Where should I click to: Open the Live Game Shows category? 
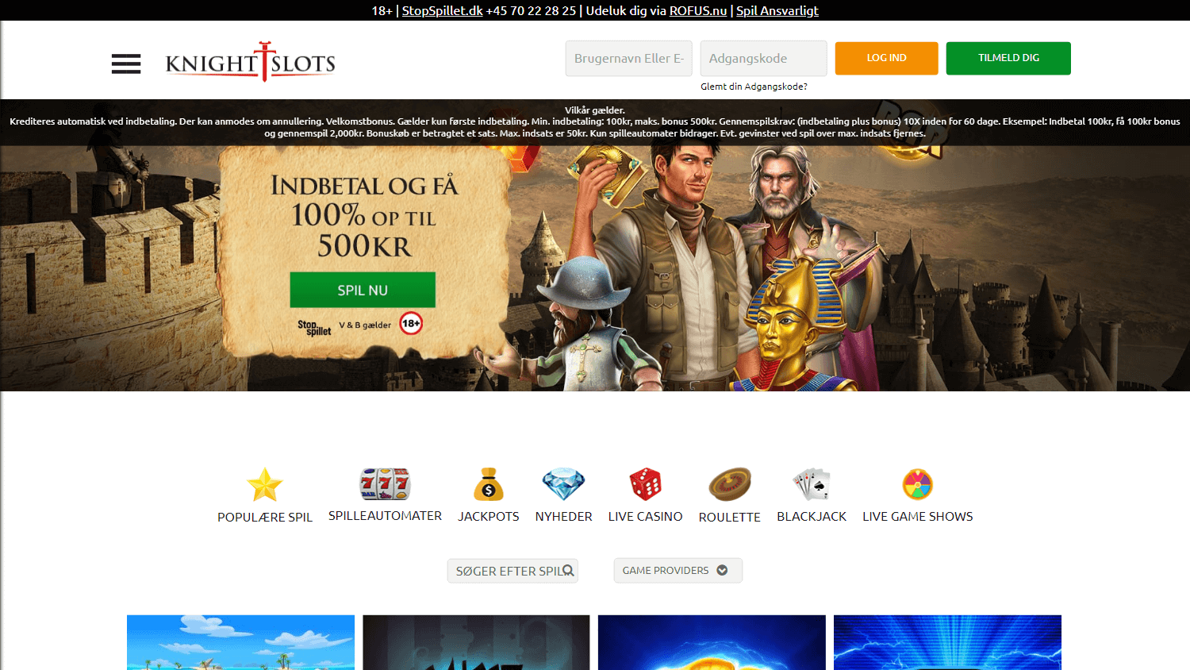(x=918, y=517)
